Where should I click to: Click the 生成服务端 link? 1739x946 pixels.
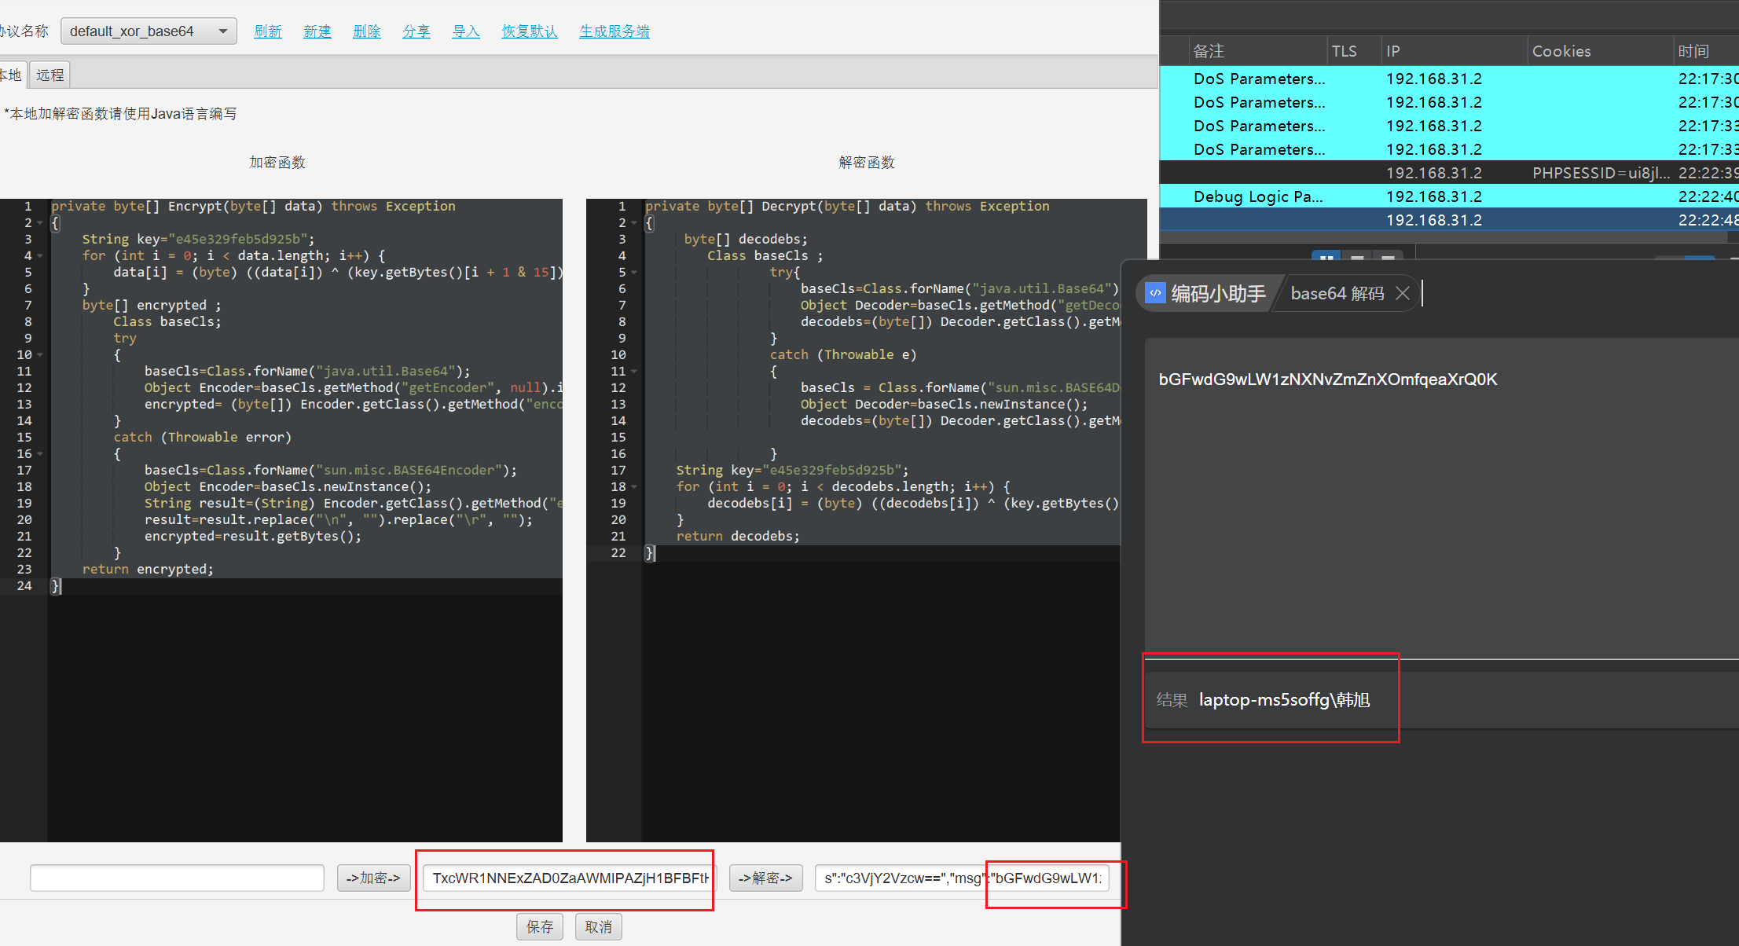[614, 31]
